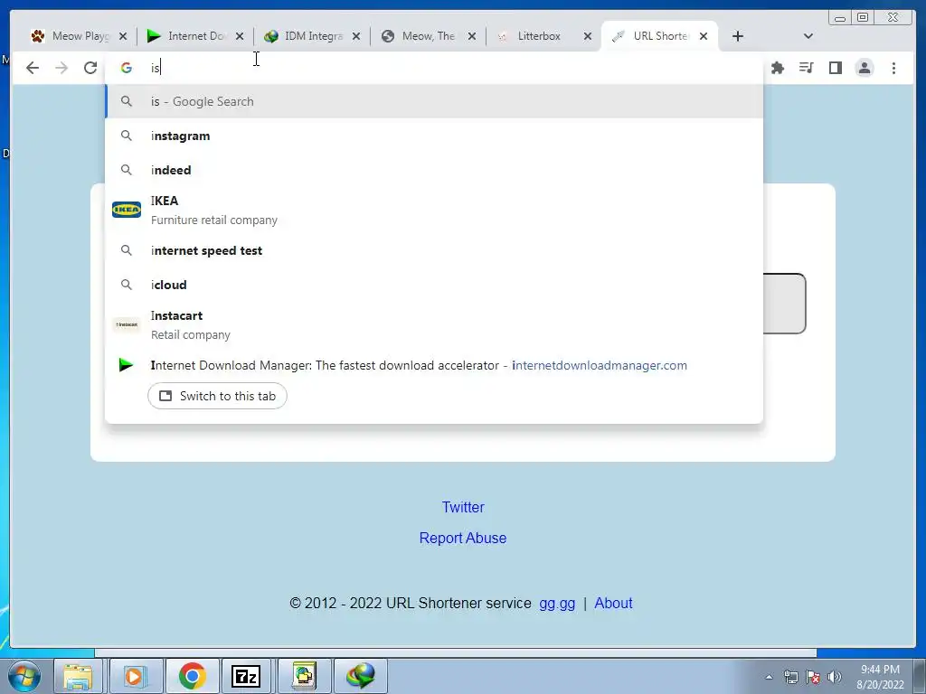Click the gray button behind the dropdown

(784, 304)
